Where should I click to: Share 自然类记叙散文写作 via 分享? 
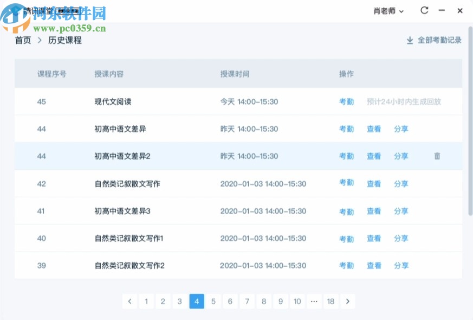click(x=401, y=183)
